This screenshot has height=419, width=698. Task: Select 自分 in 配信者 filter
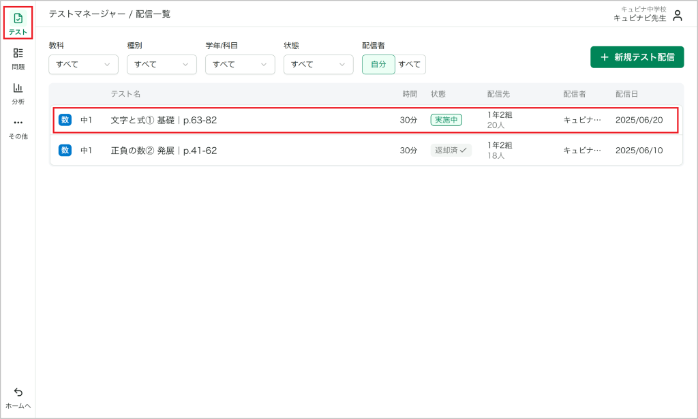click(x=378, y=65)
